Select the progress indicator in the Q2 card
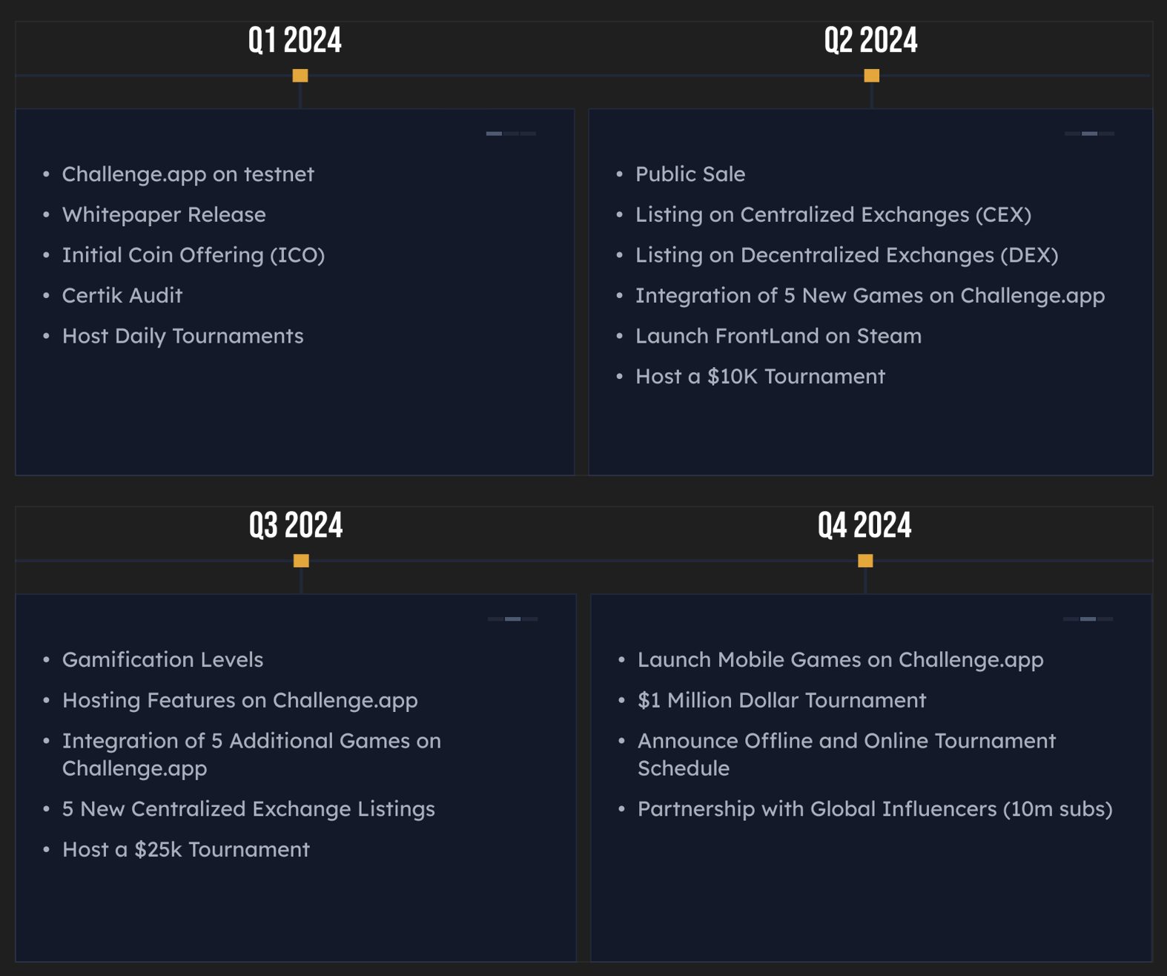The height and width of the screenshot is (976, 1167). (1089, 133)
